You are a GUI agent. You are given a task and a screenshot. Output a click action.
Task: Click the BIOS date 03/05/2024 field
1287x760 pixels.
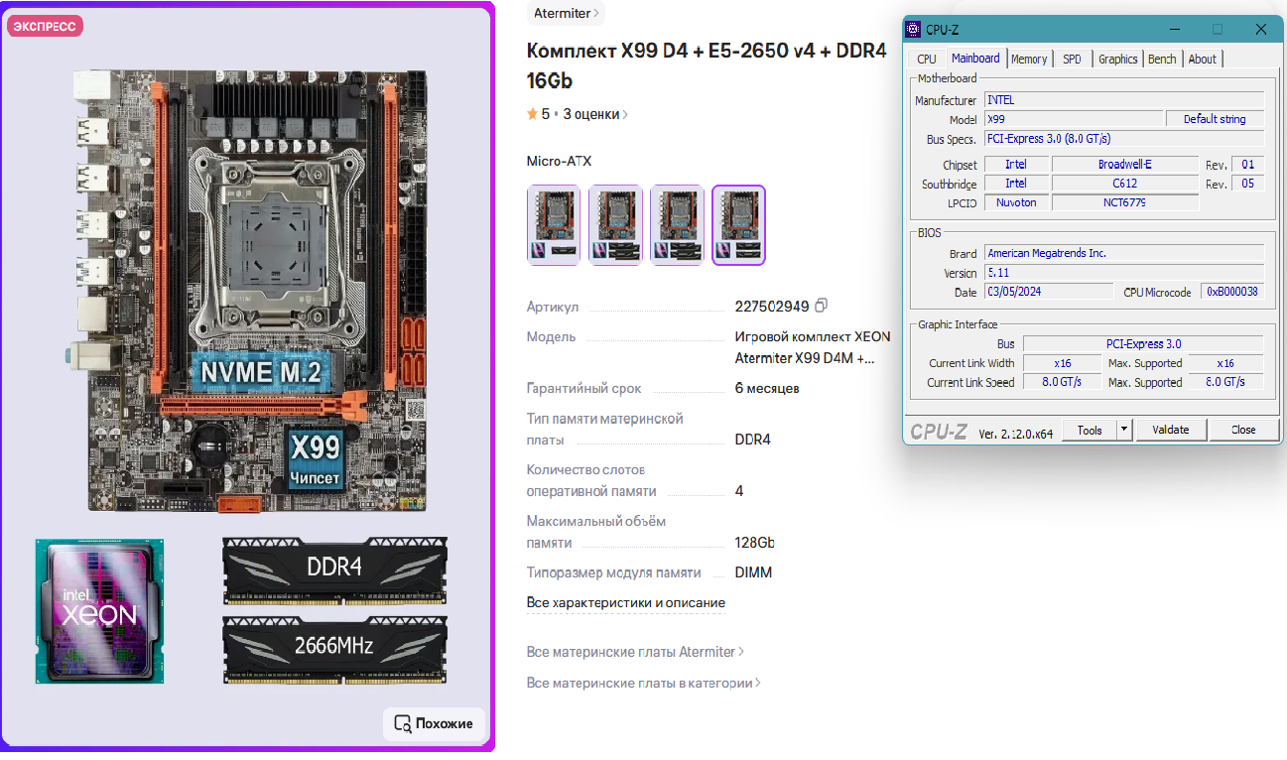(1048, 292)
